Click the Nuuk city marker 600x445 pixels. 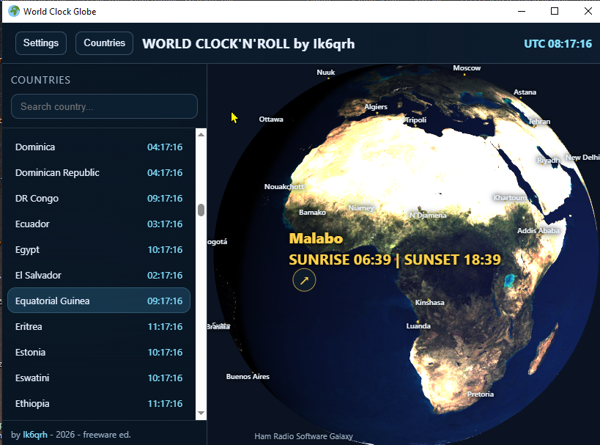(x=326, y=72)
